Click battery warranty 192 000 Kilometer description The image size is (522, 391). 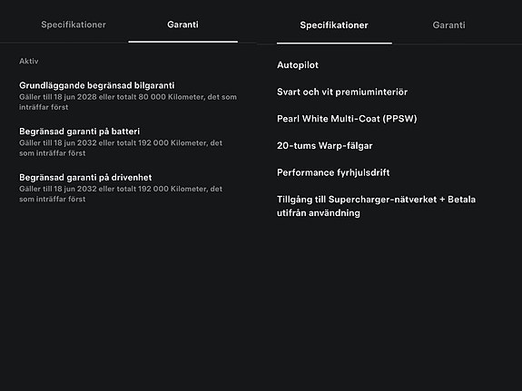121,148
